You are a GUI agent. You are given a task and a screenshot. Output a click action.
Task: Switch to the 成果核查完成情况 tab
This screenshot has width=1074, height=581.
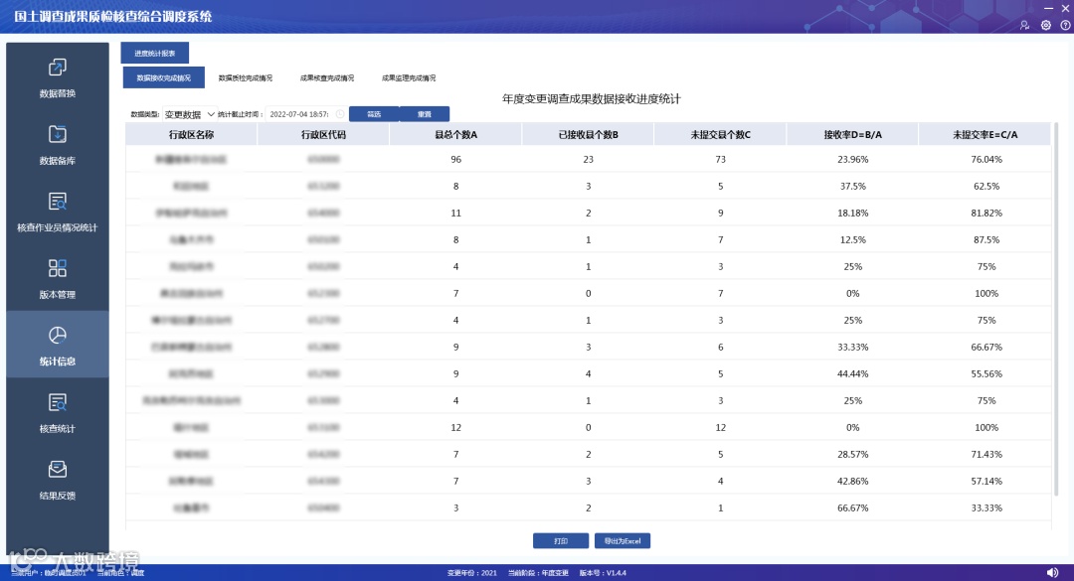327,78
